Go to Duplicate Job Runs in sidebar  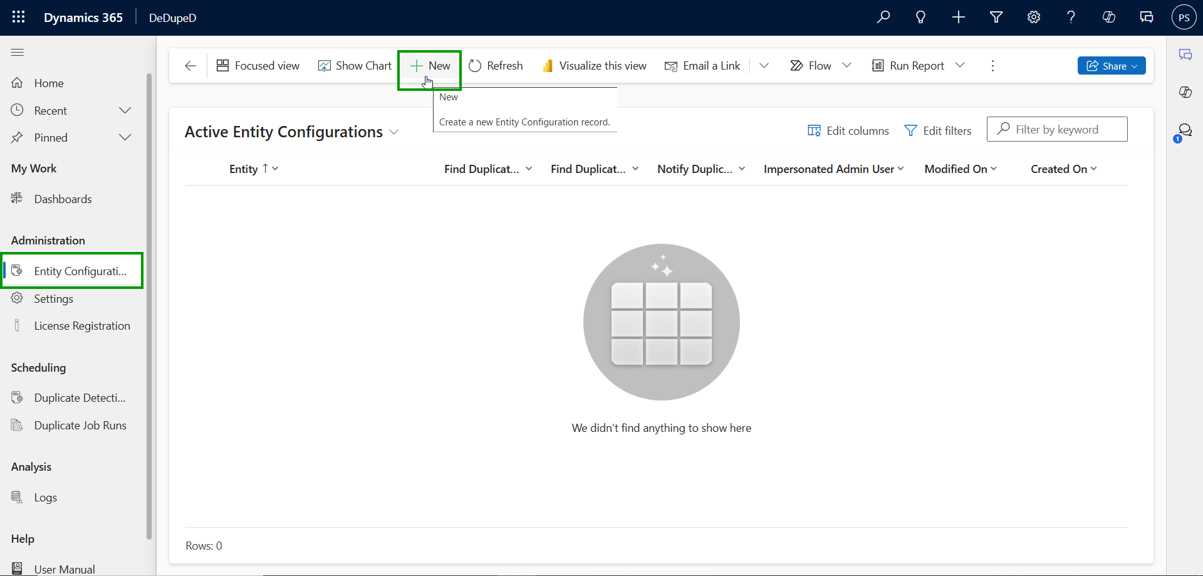[x=80, y=426]
